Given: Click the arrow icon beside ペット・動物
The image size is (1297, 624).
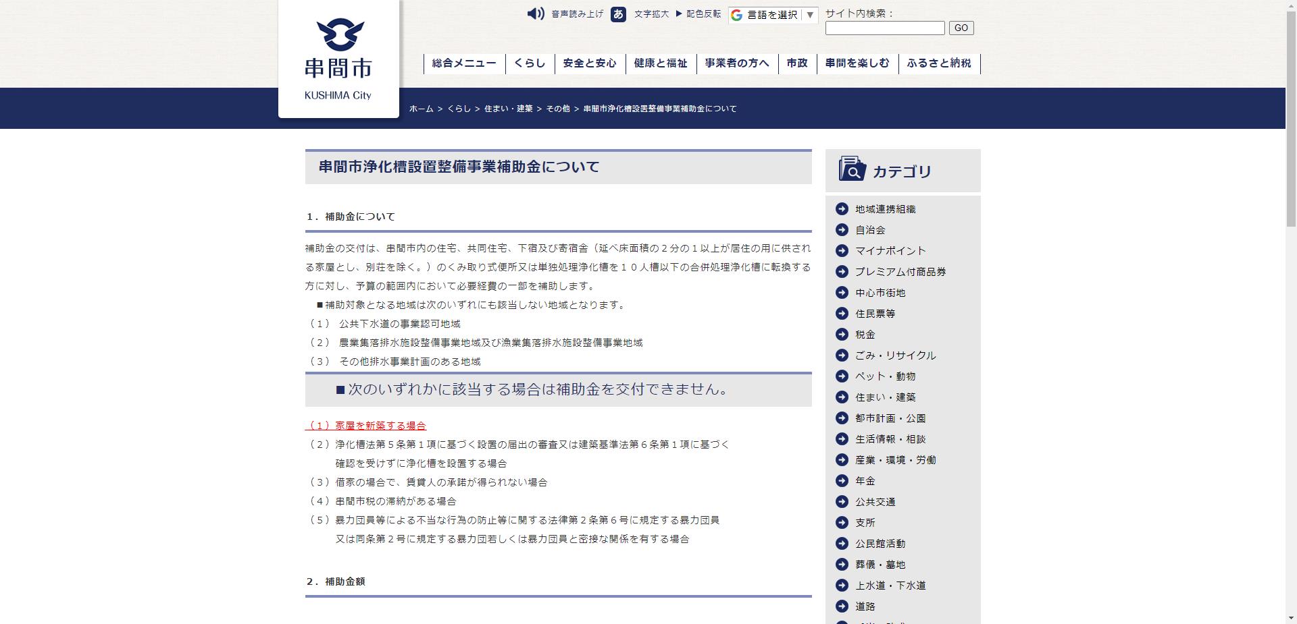Looking at the screenshot, I should [842, 376].
